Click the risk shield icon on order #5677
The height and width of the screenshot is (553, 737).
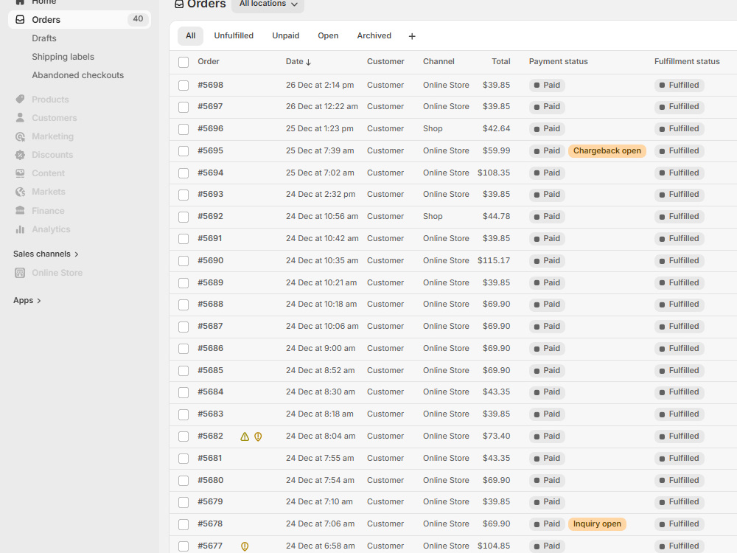[245, 546]
